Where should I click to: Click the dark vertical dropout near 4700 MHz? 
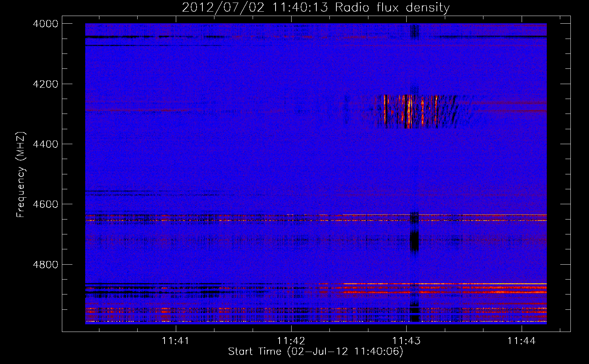(414, 242)
